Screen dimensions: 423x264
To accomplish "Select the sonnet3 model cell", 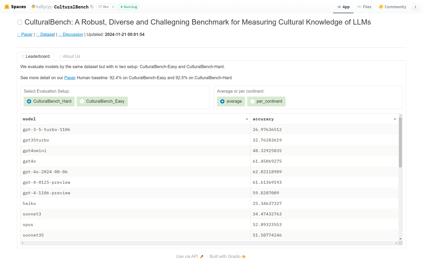I will click(x=135, y=214).
